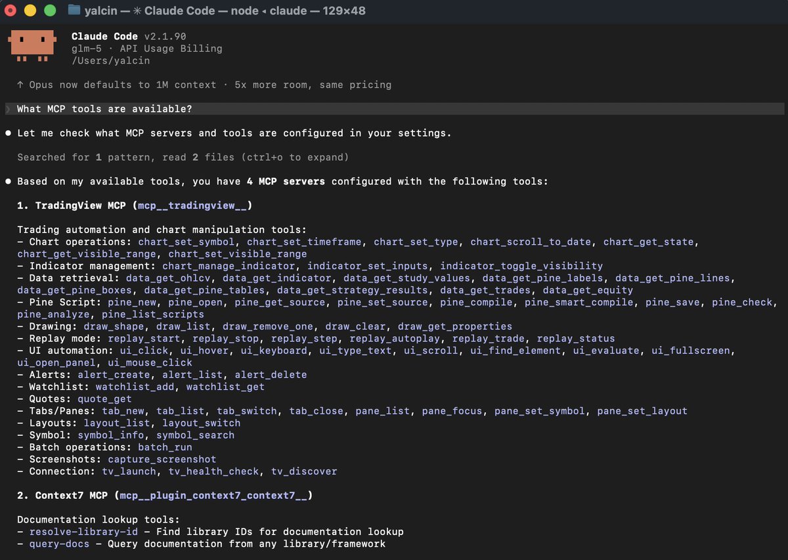788x560 pixels.
Task: Click the 'indicator_toggle_visibility' tool name
Action: pos(521,266)
